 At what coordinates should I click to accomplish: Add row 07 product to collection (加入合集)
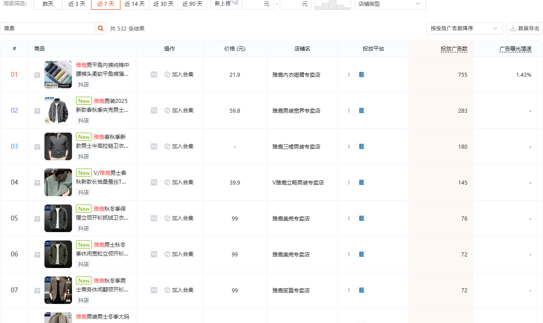tap(179, 290)
